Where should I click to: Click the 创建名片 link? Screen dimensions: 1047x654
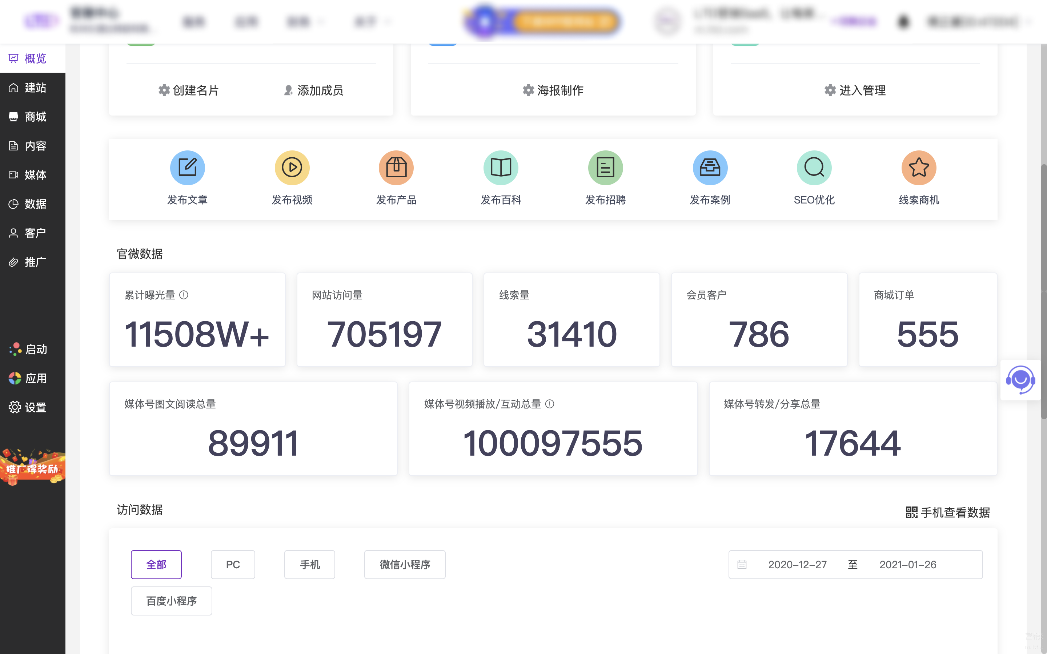(189, 90)
